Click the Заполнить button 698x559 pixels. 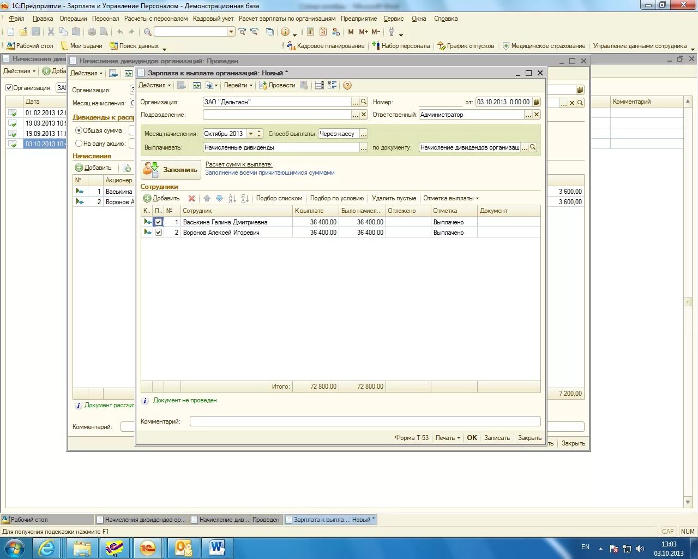tap(171, 170)
